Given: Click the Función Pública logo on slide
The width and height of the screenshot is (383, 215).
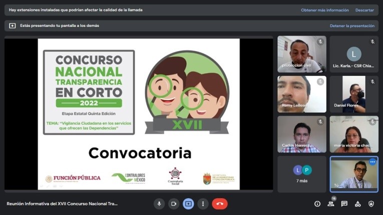Looking at the screenshot, I should [x=73, y=178].
